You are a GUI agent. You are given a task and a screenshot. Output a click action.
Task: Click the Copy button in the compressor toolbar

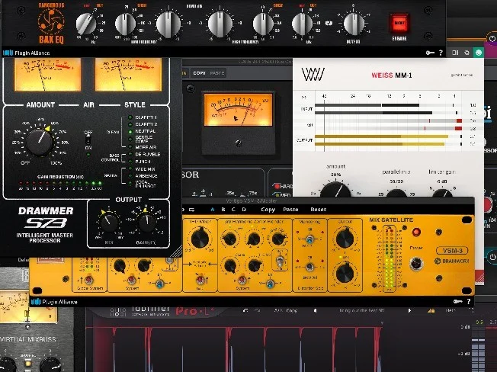[199, 73]
